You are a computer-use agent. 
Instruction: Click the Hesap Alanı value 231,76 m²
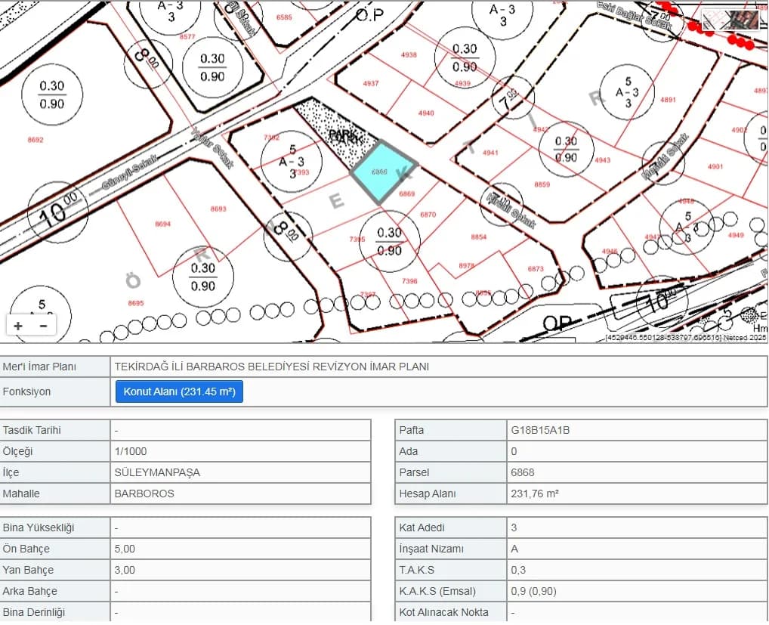535,494
